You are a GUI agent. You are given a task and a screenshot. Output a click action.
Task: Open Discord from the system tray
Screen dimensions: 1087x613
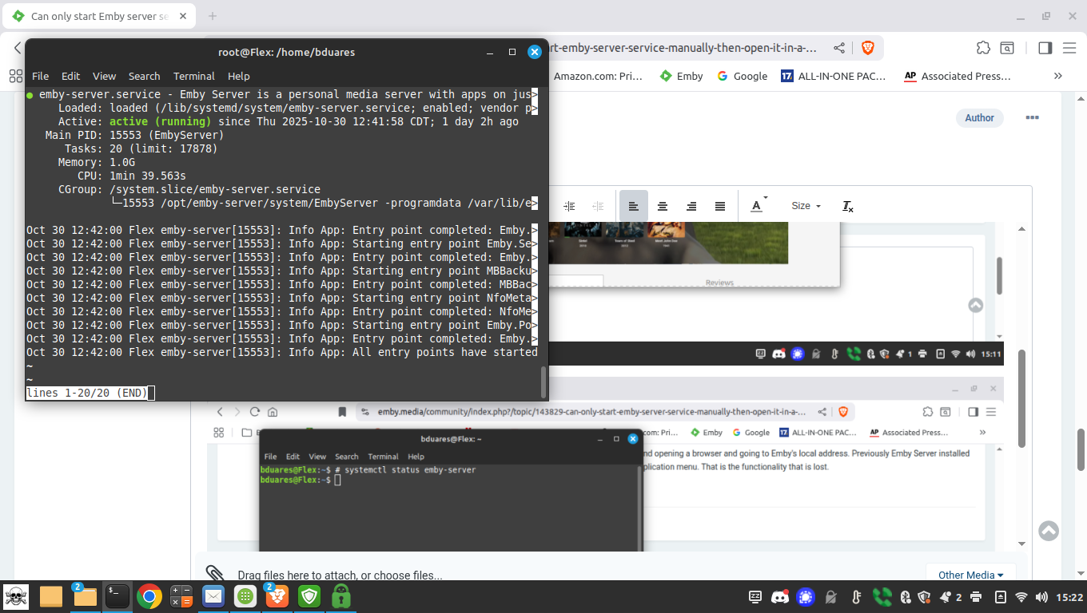pos(780,597)
